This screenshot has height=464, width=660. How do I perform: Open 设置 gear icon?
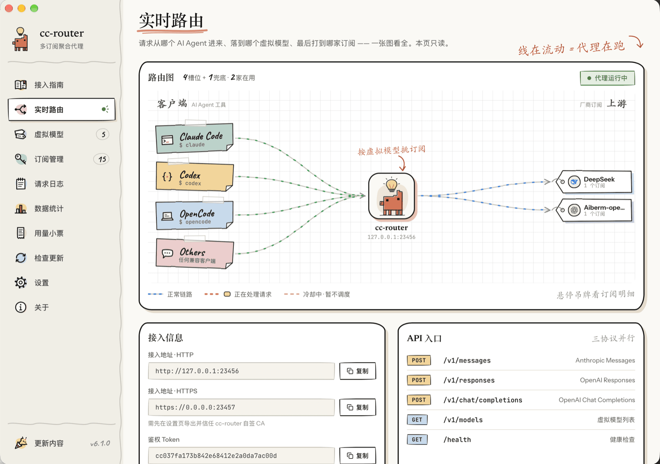[x=21, y=283]
